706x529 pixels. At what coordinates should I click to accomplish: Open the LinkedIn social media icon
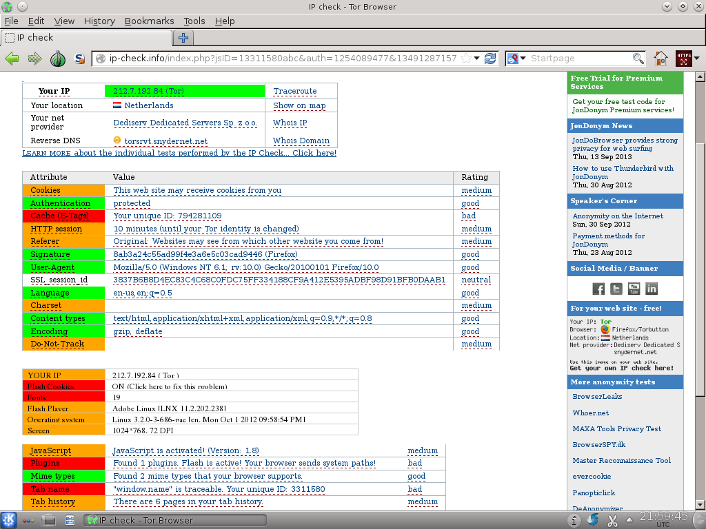coord(651,289)
